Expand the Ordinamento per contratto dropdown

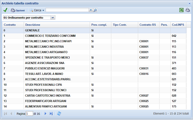pyautogui.click(x=53, y=17)
